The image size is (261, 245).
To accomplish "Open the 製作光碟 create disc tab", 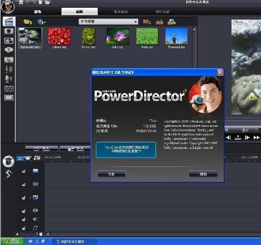I will (x=162, y=11).
